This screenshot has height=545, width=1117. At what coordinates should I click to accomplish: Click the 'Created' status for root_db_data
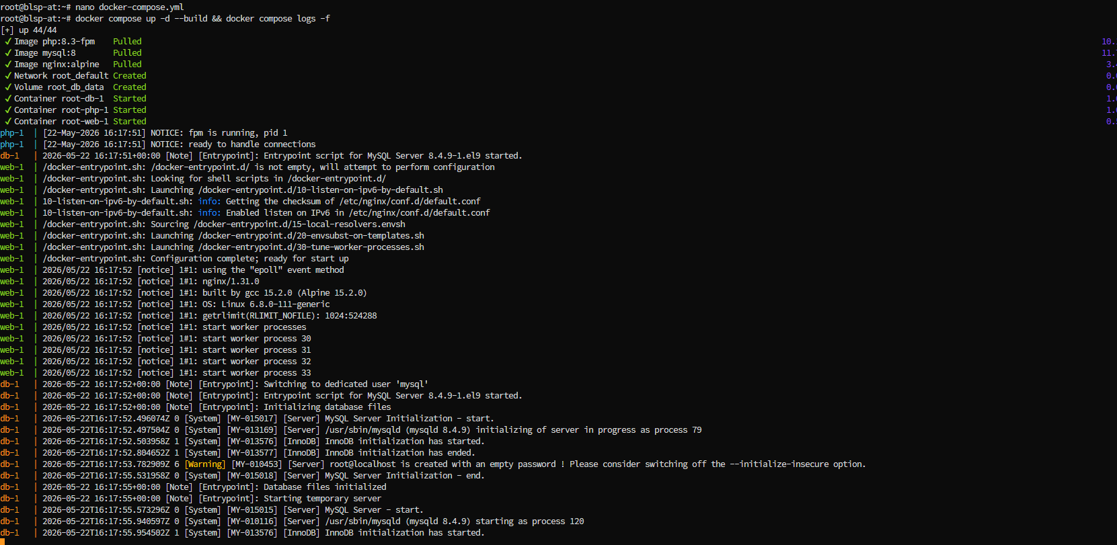click(129, 87)
